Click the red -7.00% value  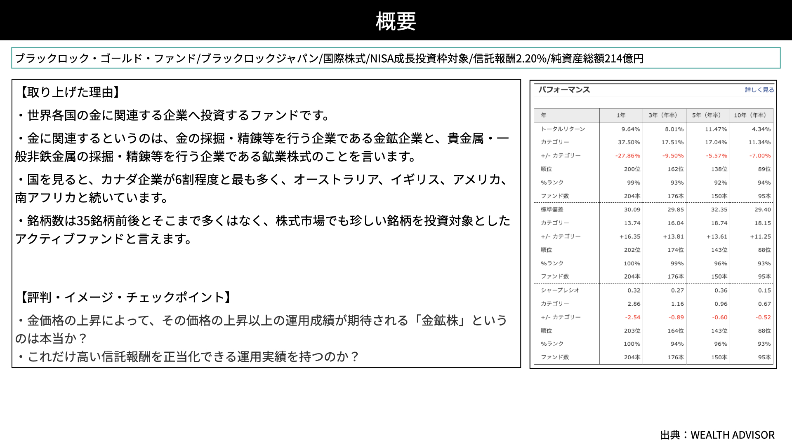760,156
